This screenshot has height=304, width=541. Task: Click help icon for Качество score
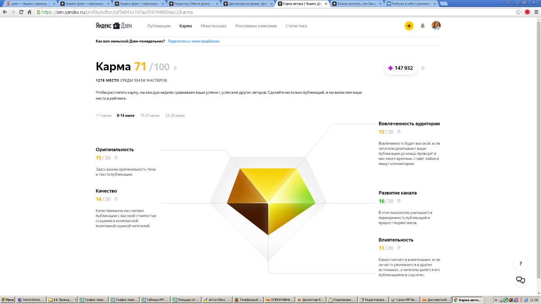(116, 199)
